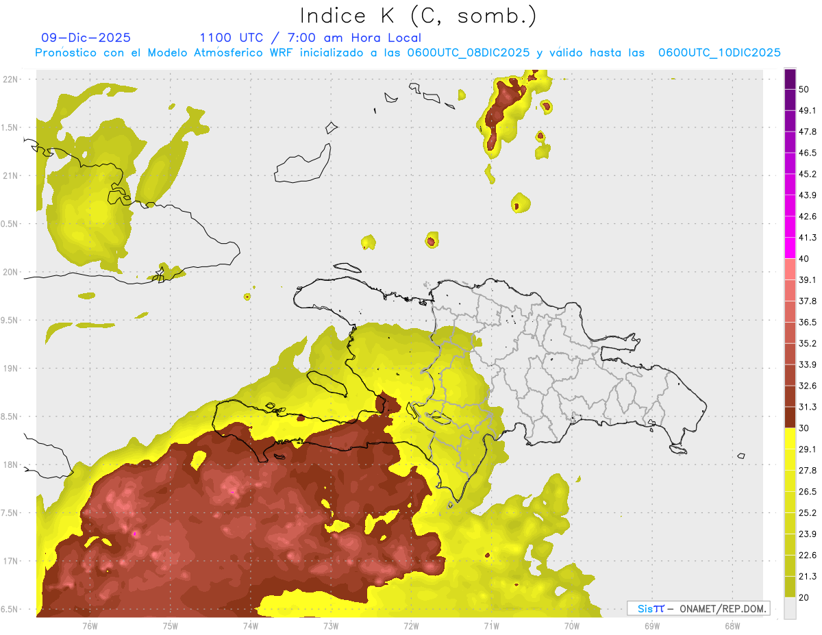The width and height of the screenshot is (822, 635).
Task: Click the 36.5 value on the color scale
Action: 807,323
